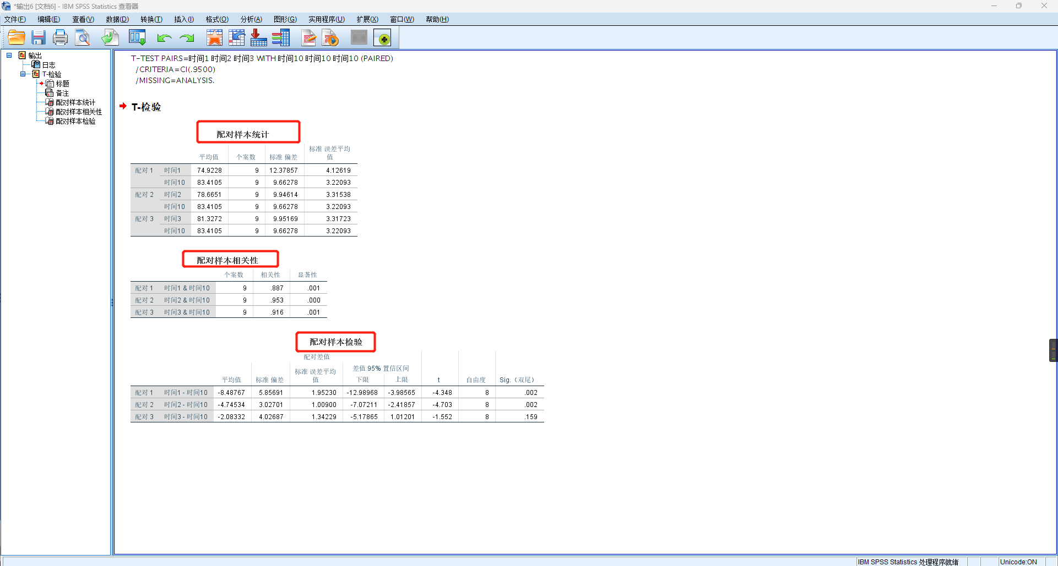Open the 窗口(W) menu

point(402,19)
